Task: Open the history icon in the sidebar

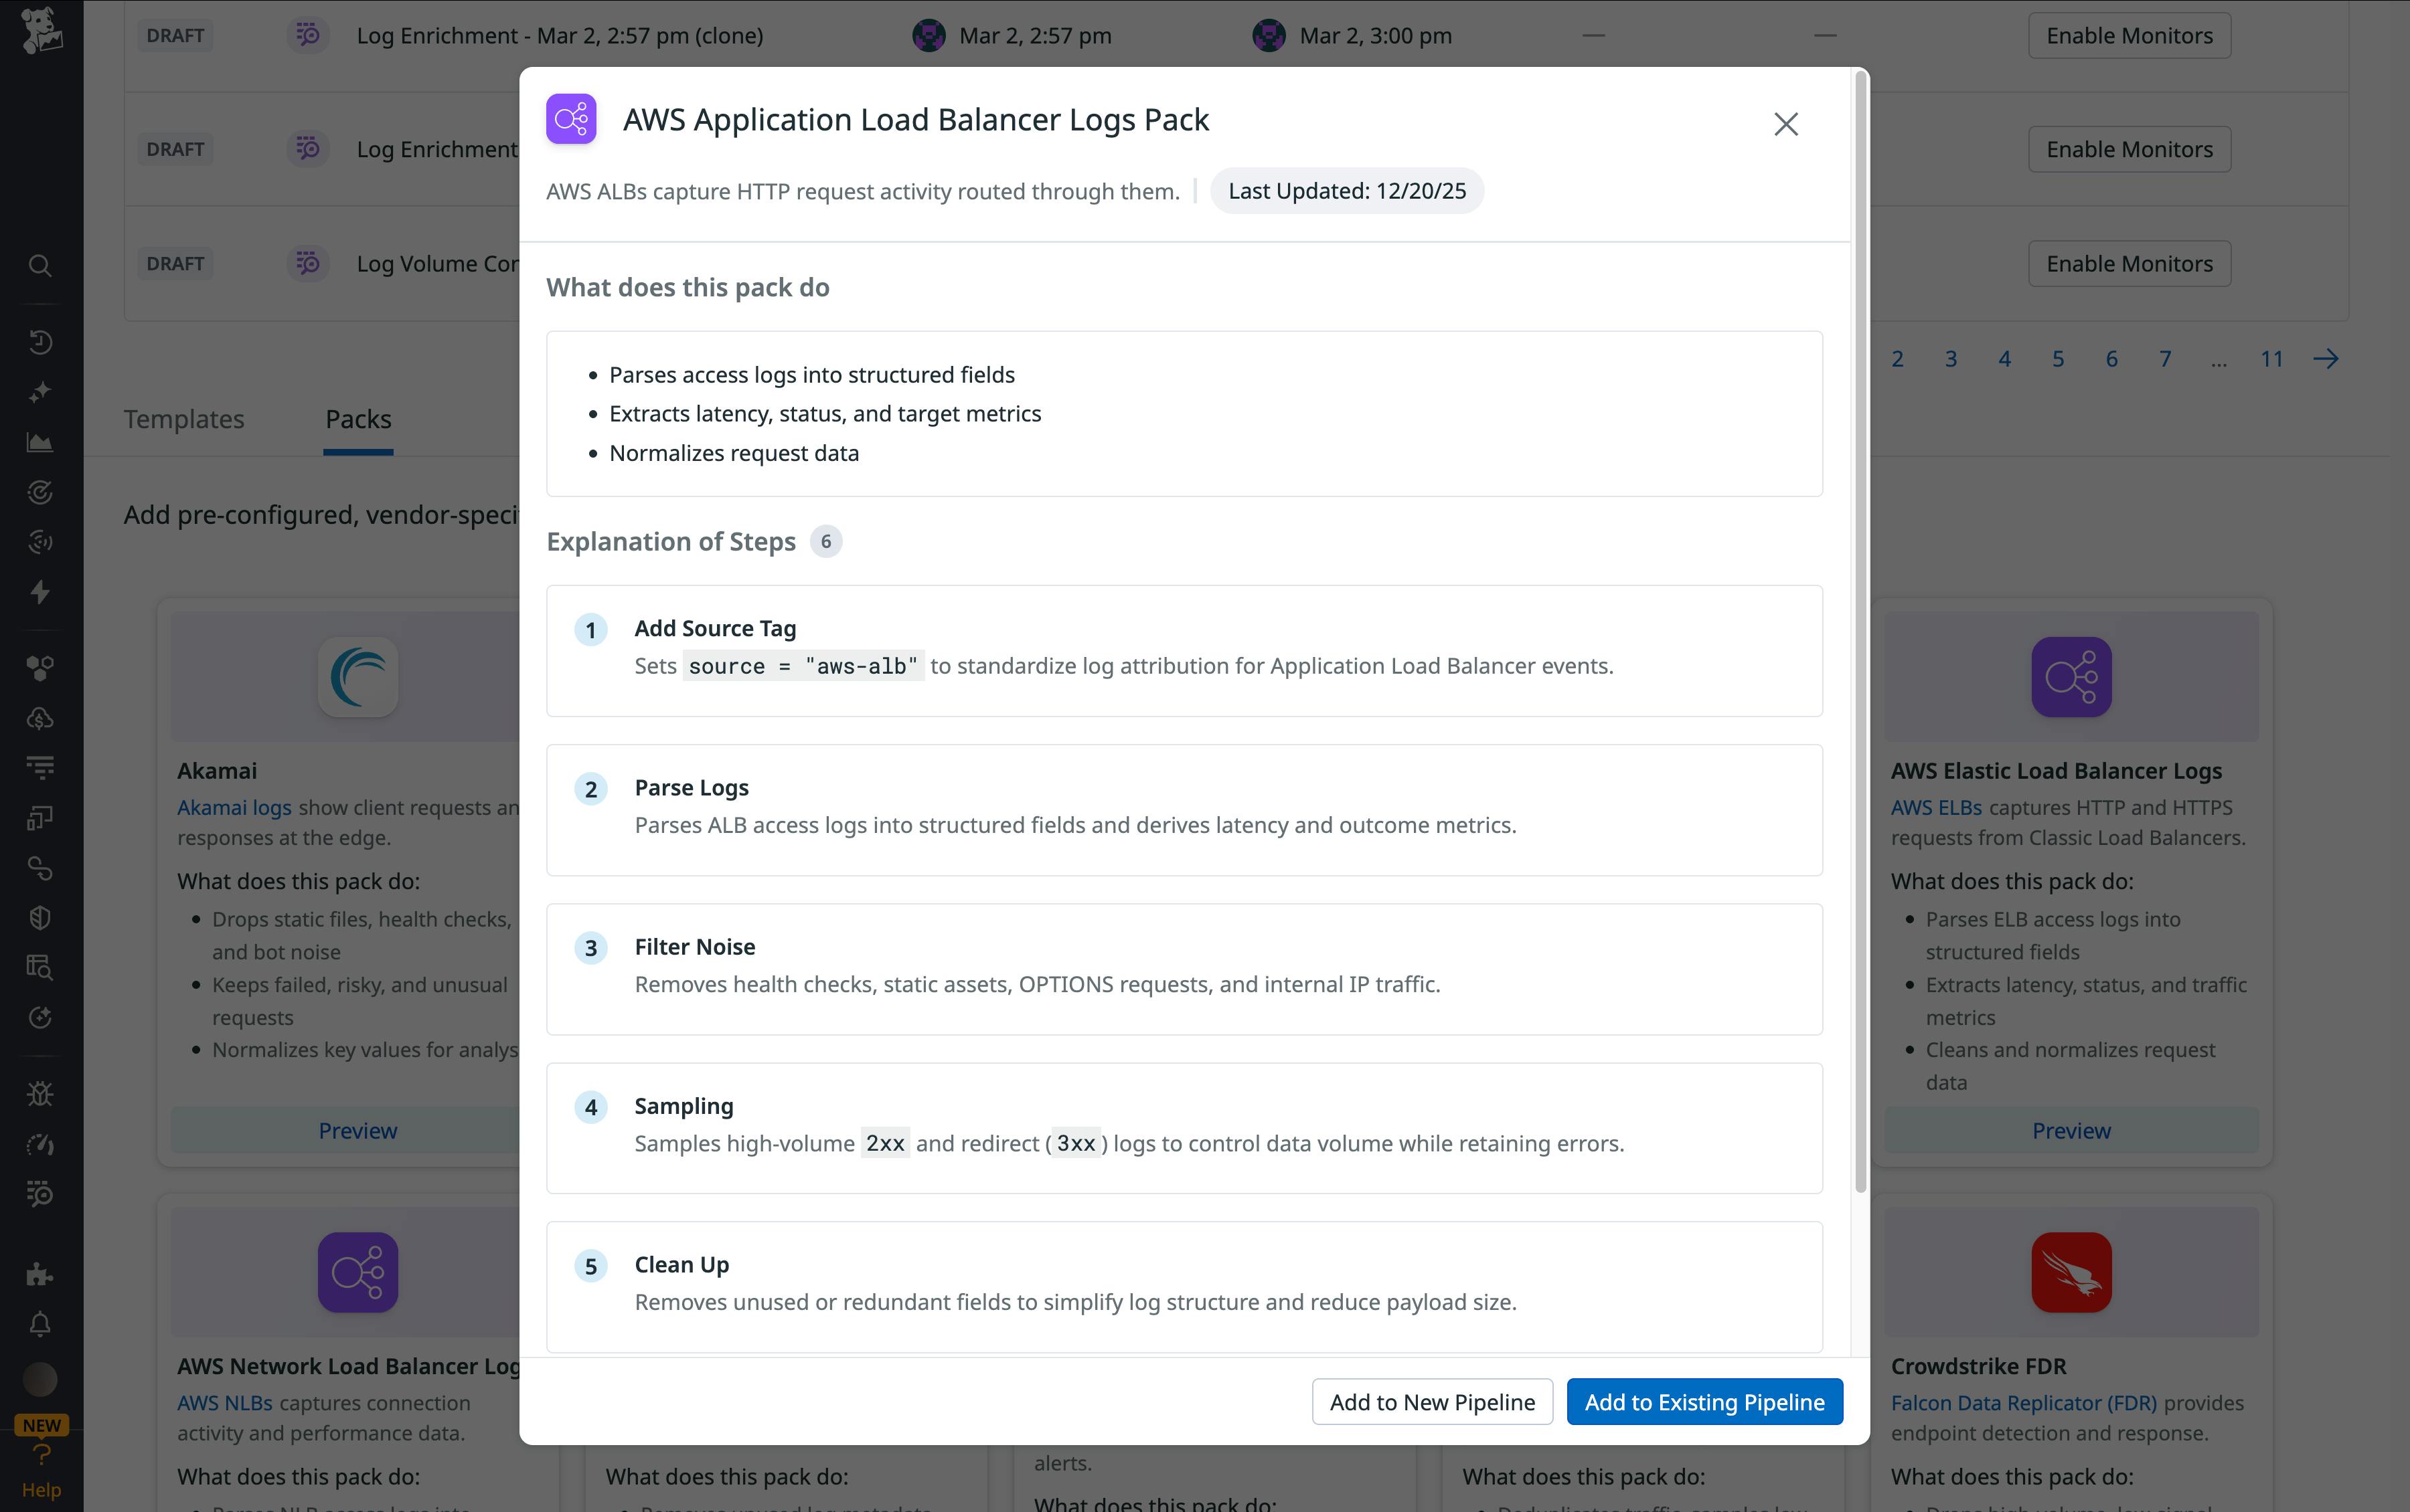Action: point(40,341)
